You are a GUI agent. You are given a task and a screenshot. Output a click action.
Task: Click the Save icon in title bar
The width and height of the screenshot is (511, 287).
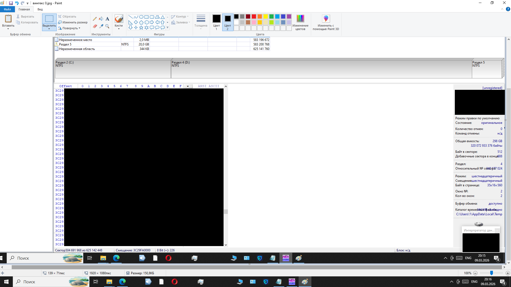point(11,3)
